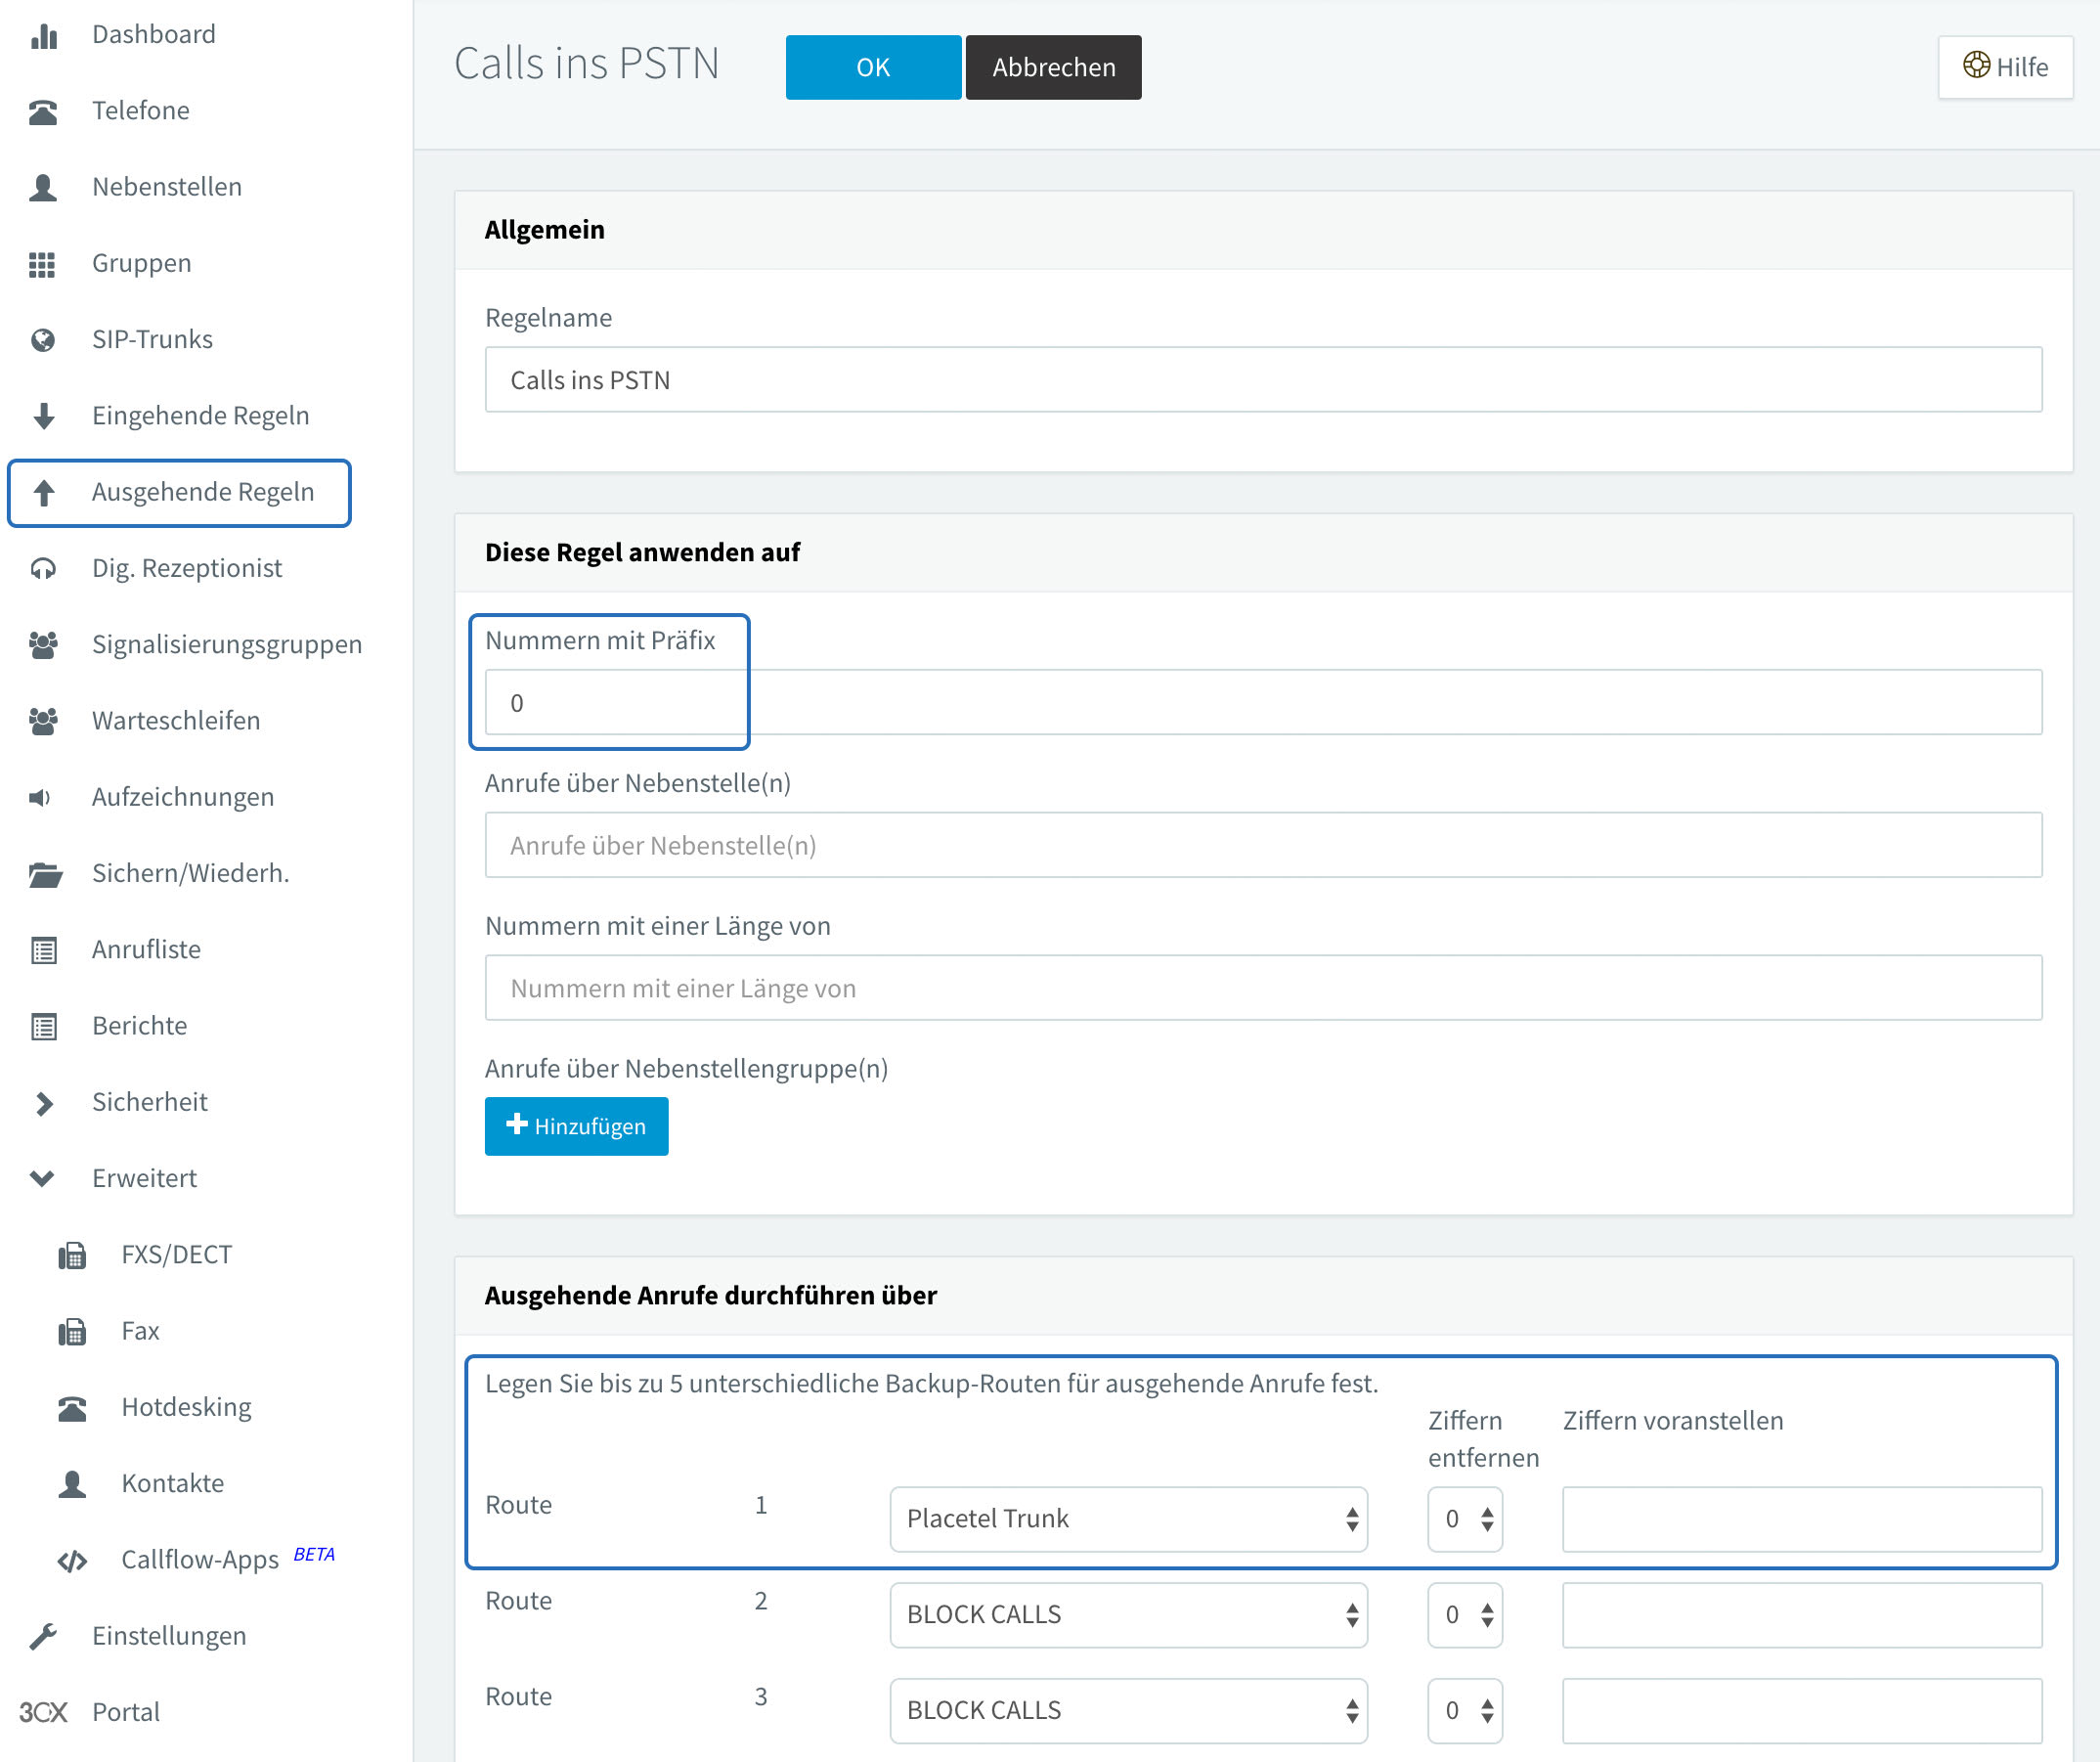Open the Route 2 BLOCK CALLS dropdown
The height and width of the screenshot is (1762, 2100).
[x=1128, y=1615]
